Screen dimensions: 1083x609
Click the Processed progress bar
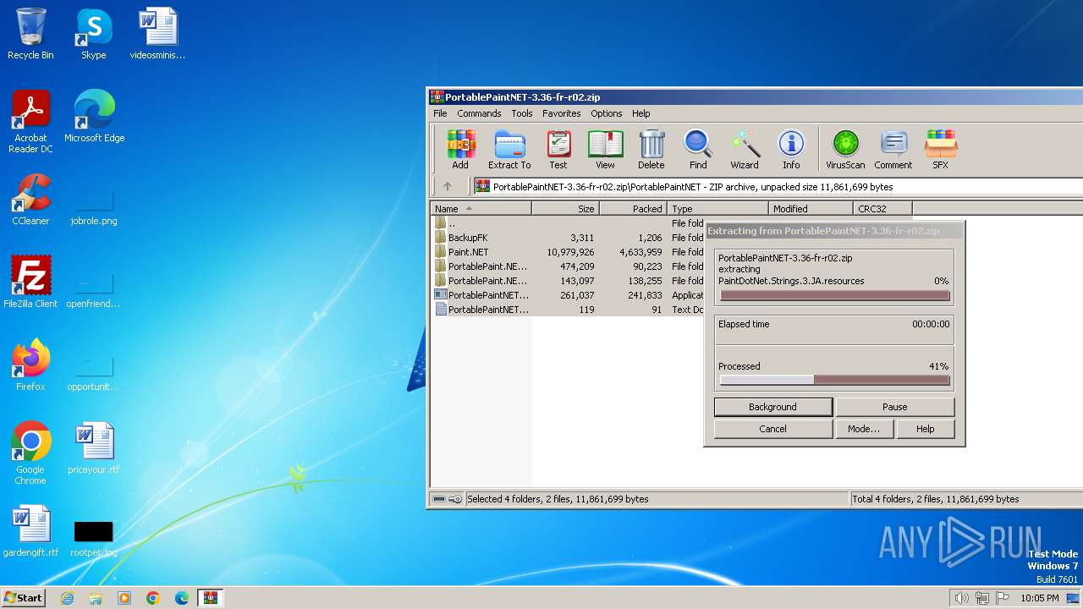click(835, 381)
